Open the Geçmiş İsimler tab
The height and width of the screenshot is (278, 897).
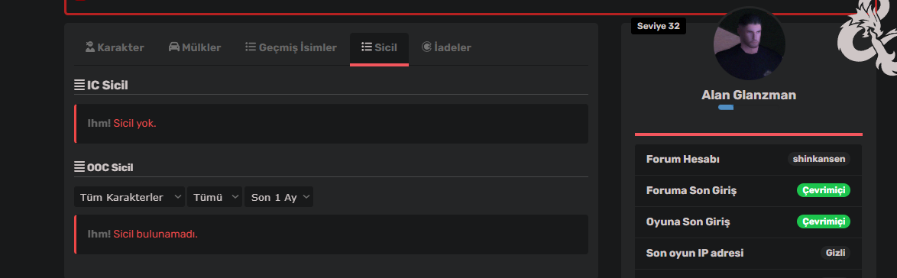[x=291, y=47]
